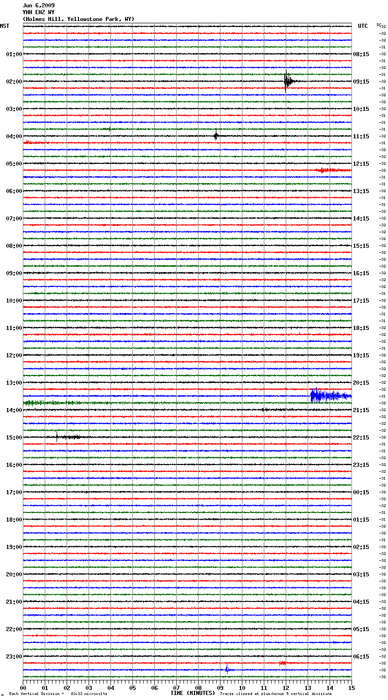Click the '16:15' UTC time label
Screen dimensions: 388x700
tap(361, 273)
